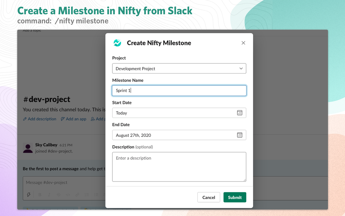Cancel the milestone creation
This screenshot has width=345, height=216.
tap(209, 197)
